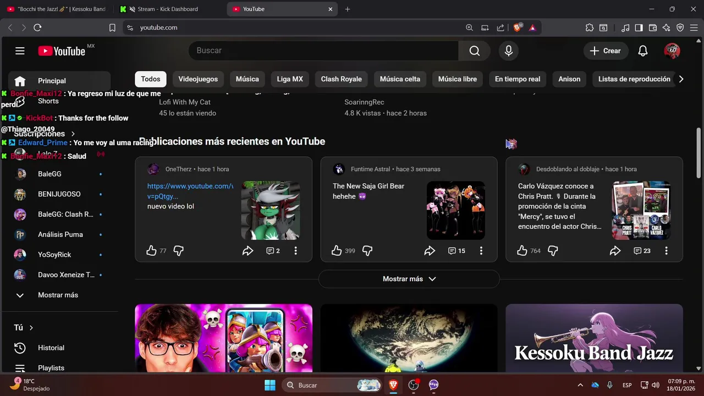Open the Funtime Astral post image
704x396 pixels.
coord(456,211)
